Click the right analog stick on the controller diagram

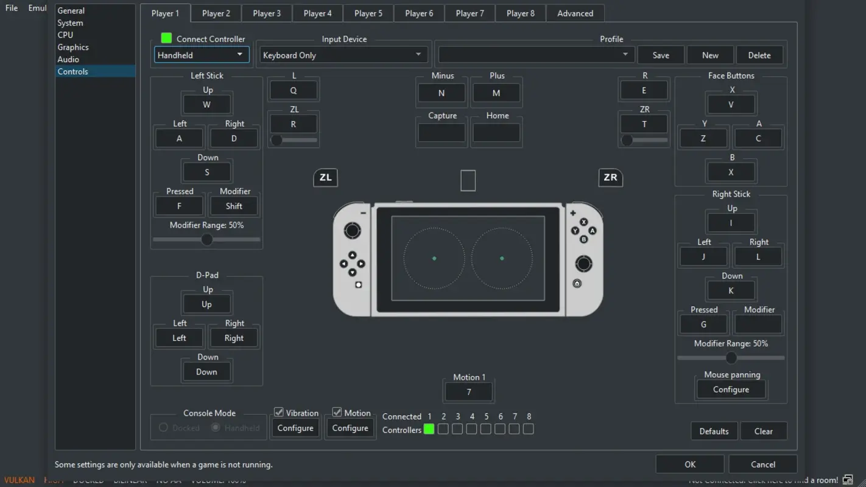[583, 264]
